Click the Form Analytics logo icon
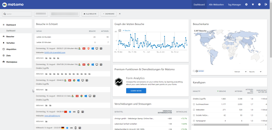 point(119,82)
